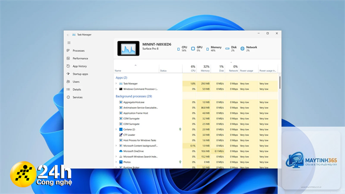
Task: Select the Background processes (29) header
Action: [x=134, y=96]
